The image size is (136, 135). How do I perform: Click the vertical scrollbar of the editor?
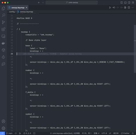(135, 49)
